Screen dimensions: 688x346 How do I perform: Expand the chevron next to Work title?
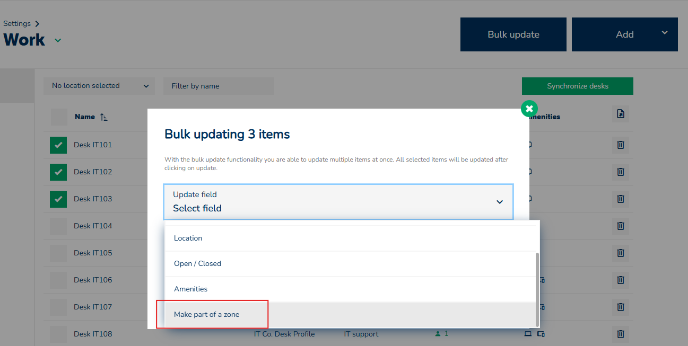[x=58, y=40]
